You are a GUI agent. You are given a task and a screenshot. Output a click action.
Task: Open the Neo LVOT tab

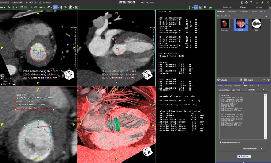click(236, 90)
